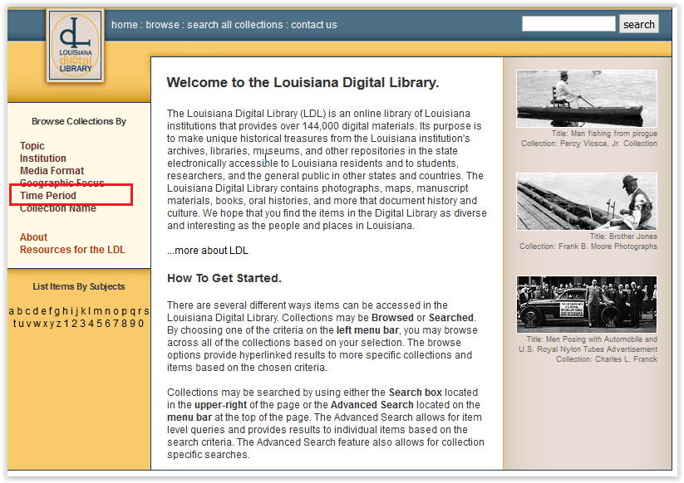Open Man fishing from pirogue thumbnail
Viewport: 684px width, 483px height.
pyautogui.click(x=586, y=99)
